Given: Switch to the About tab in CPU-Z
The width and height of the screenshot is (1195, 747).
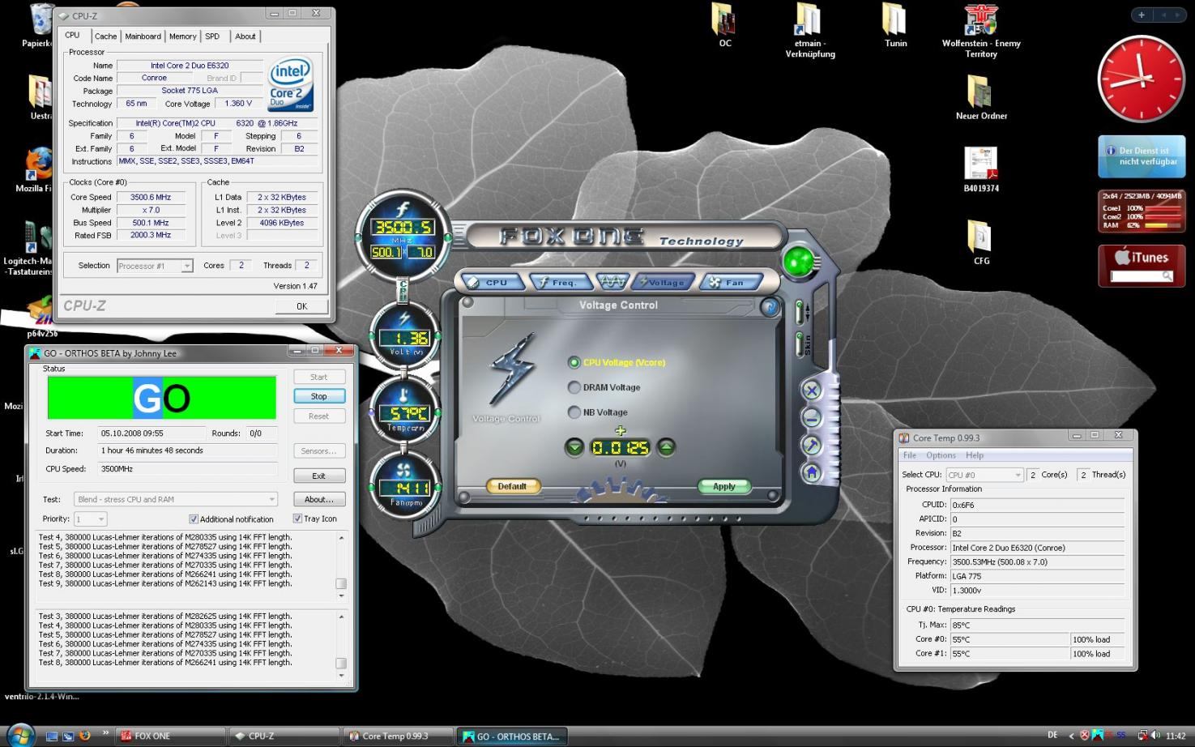Looking at the screenshot, I should 245,36.
